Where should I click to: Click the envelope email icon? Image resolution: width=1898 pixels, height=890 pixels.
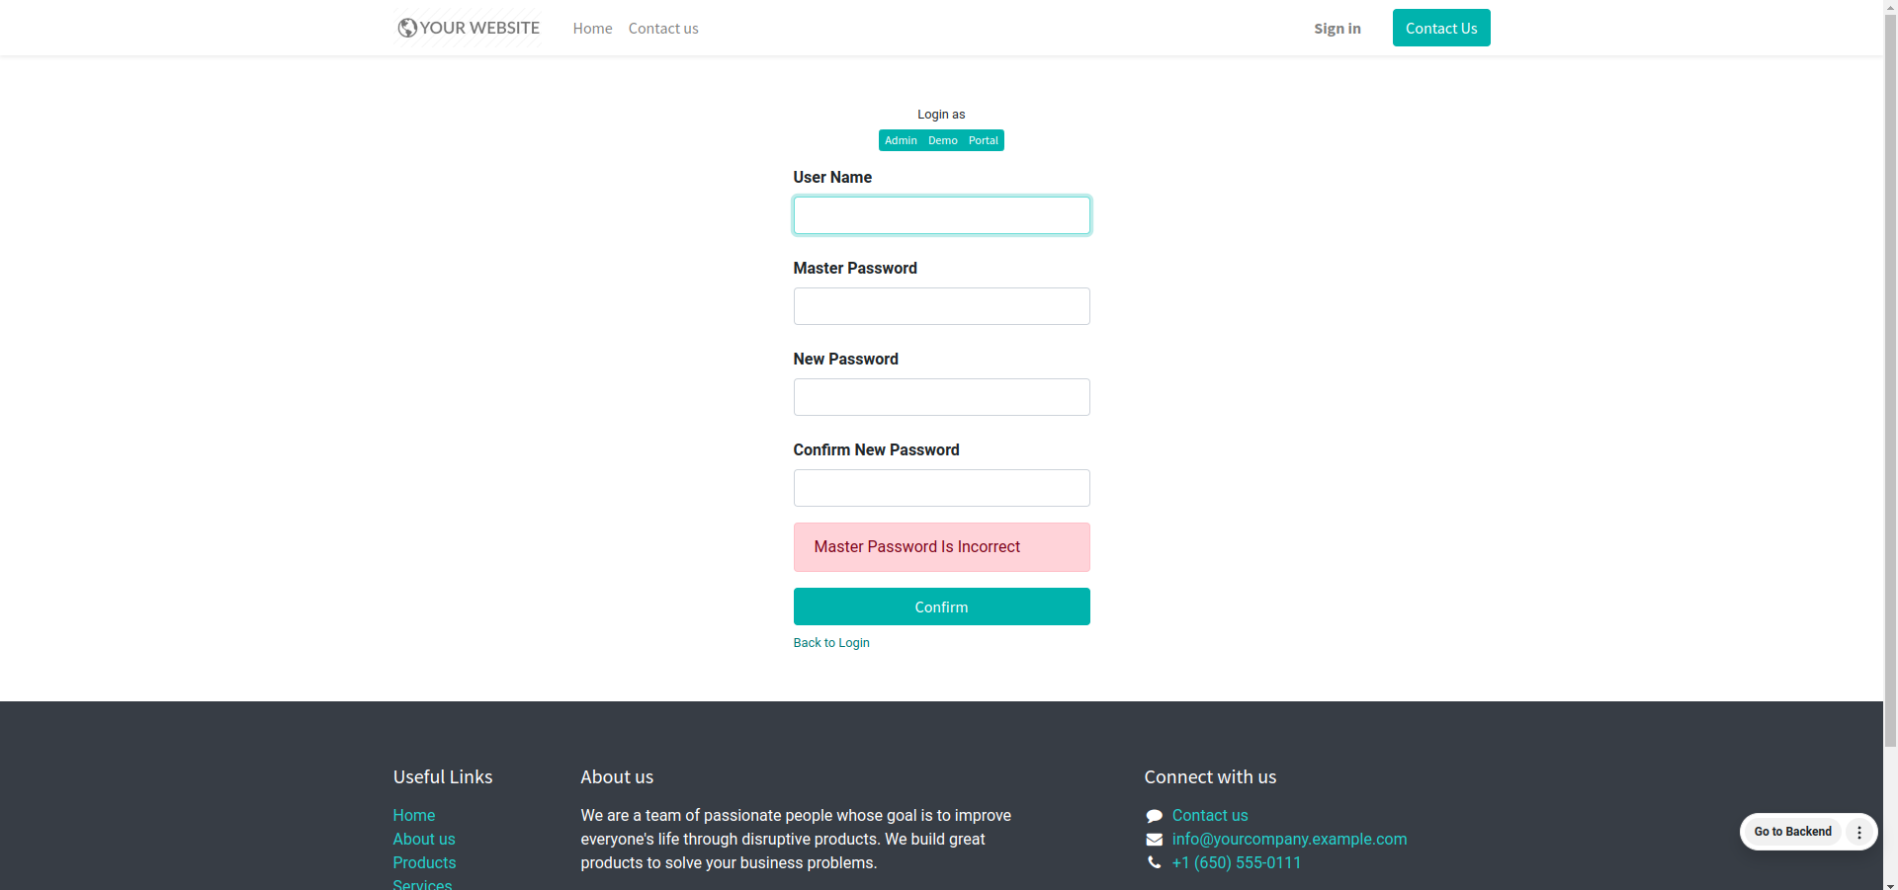click(x=1154, y=840)
